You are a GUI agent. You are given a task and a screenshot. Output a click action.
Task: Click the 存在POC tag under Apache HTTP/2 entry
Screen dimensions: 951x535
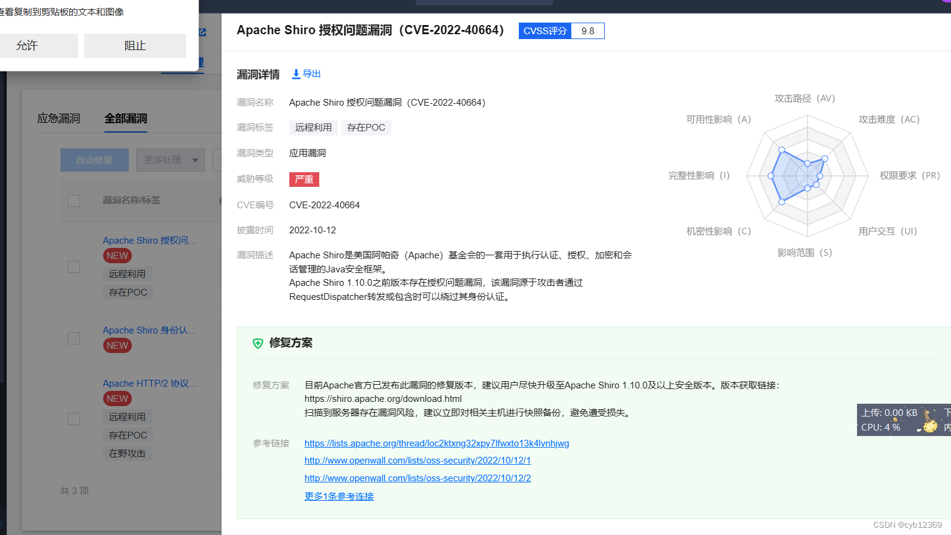point(128,435)
